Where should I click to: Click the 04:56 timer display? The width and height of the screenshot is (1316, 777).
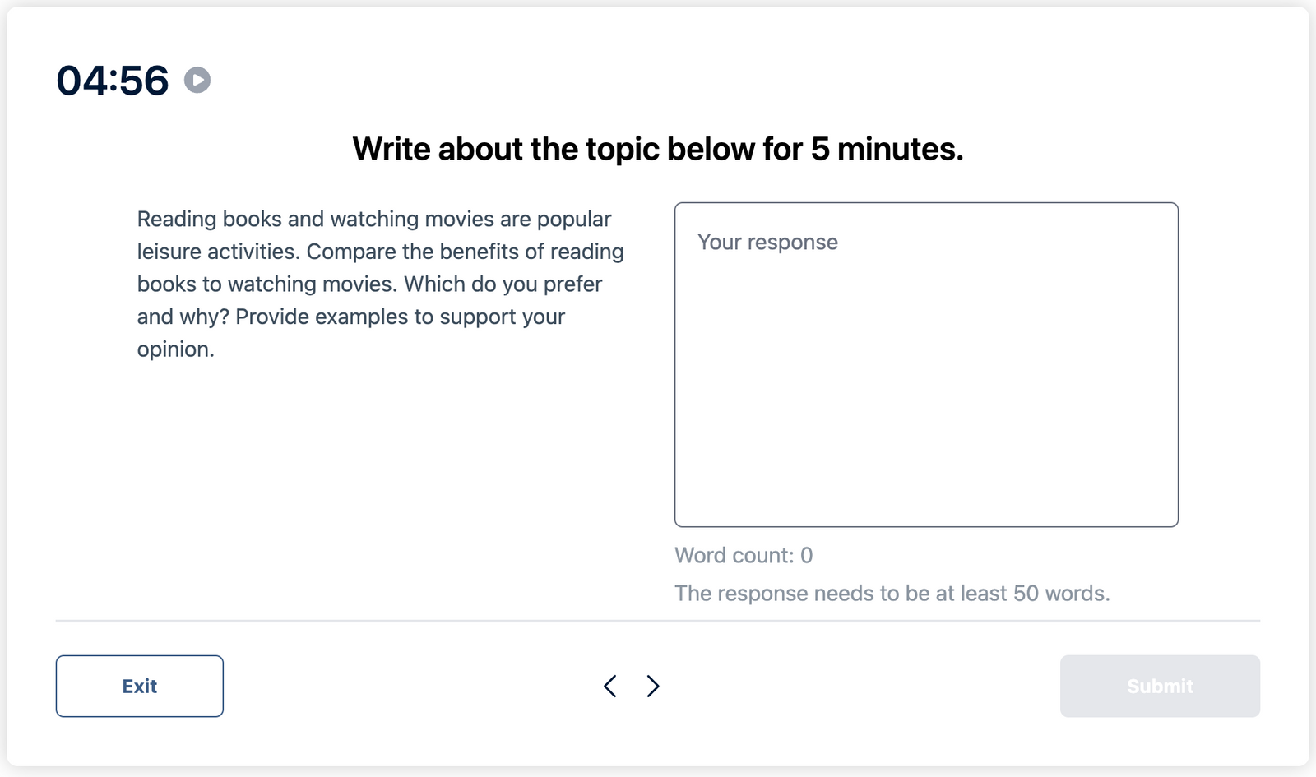tap(113, 80)
